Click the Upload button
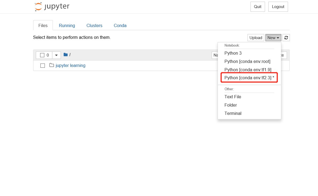 [x=256, y=37]
